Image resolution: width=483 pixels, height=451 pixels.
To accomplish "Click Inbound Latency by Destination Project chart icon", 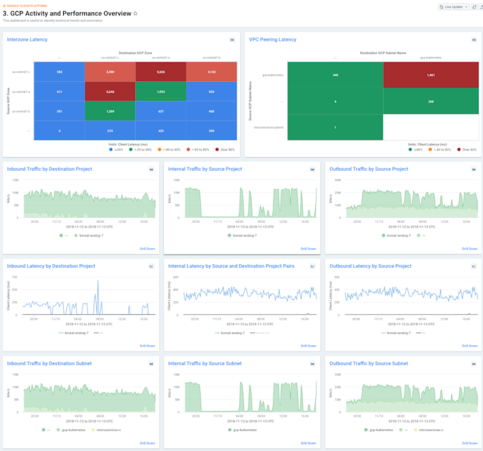I will point(152,266).
